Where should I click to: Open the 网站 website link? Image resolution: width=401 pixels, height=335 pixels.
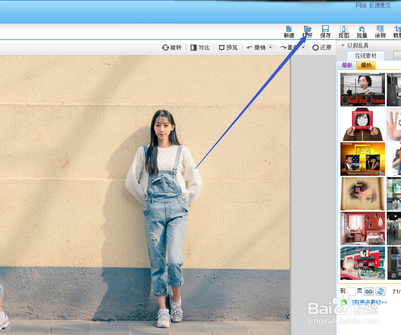pyautogui.click(x=361, y=5)
